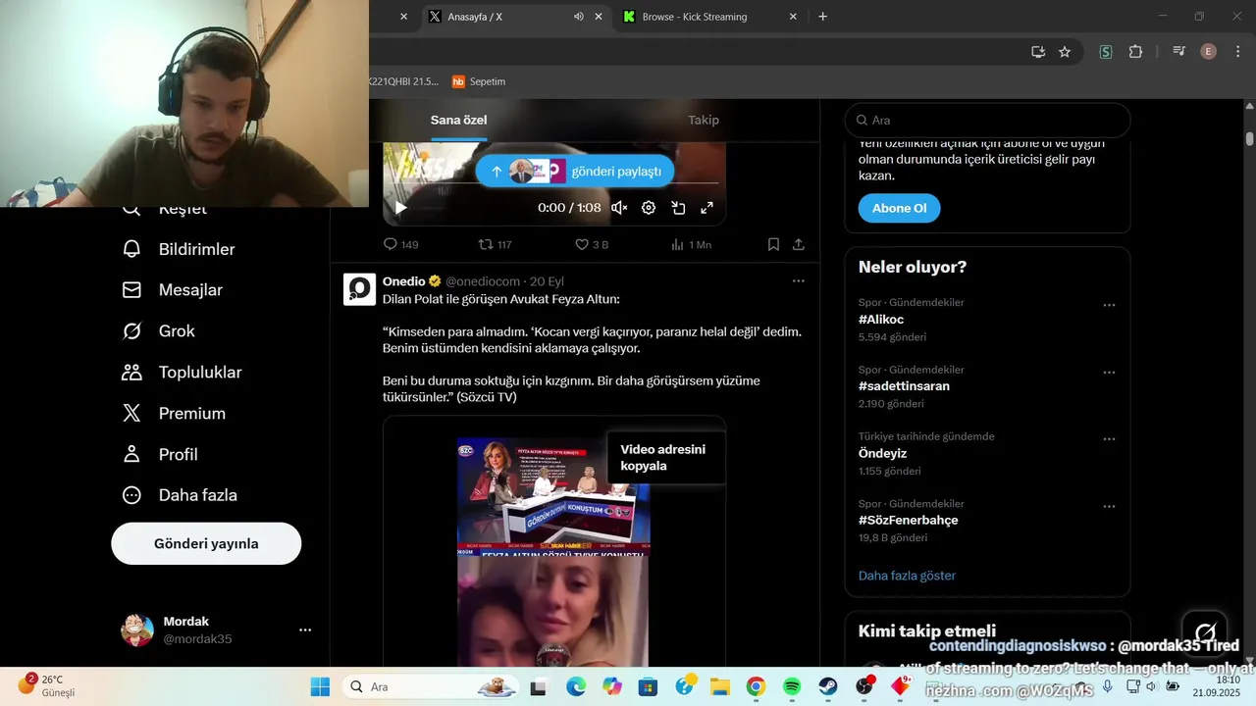Image resolution: width=1256 pixels, height=706 pixels.
Task: Open the video picture-in-picture icon
Action: [678, 208]
